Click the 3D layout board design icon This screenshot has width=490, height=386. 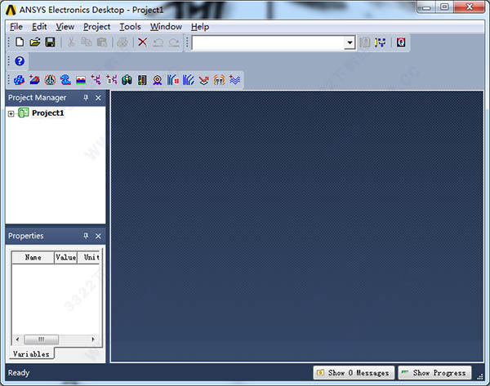point(34,80)
